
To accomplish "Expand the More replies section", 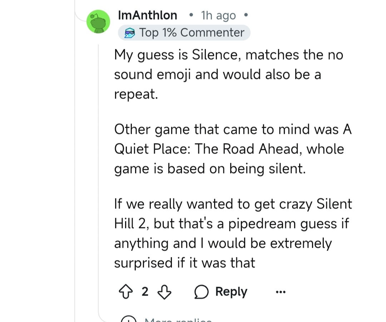I will tap(178, 320).
